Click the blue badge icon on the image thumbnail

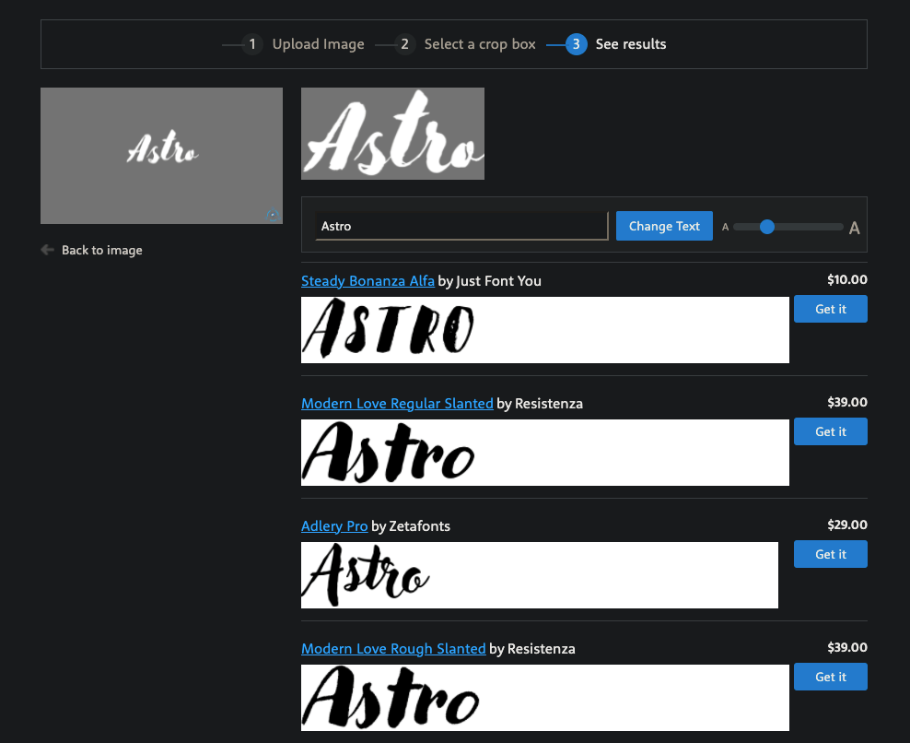click(x=272, y=215)
